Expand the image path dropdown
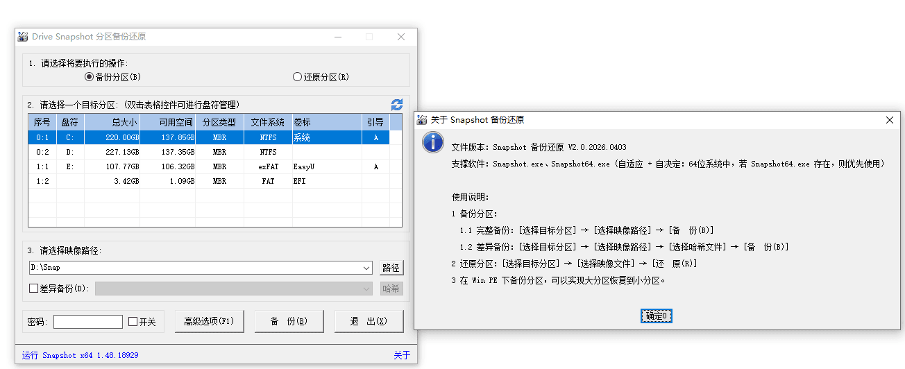Image resolution: width=905 pixels, height=369 pixels. tap(366, 268)
